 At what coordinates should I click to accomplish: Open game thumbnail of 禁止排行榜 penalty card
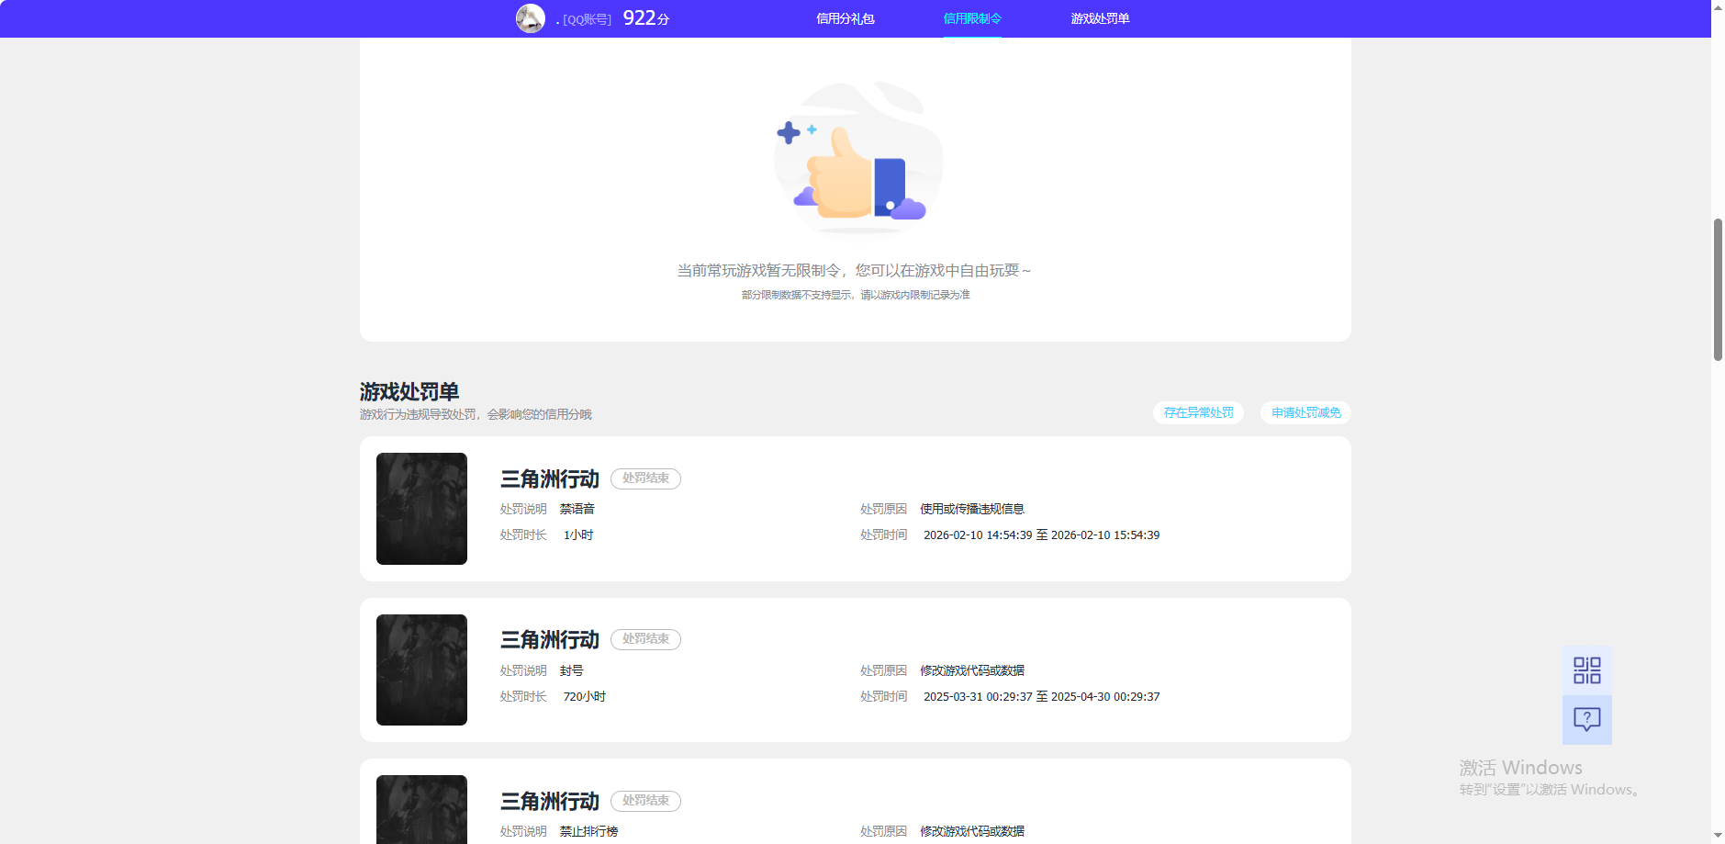point(421,809)
